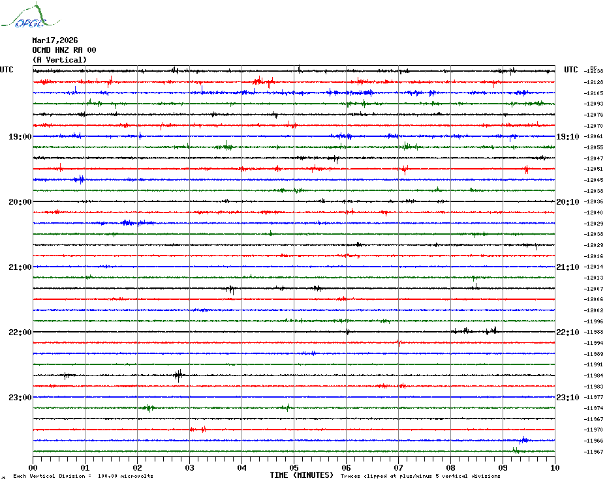Click the (A Vertical) channel label
The width and height of the screenshot is (607, 485).
(59, 60)
